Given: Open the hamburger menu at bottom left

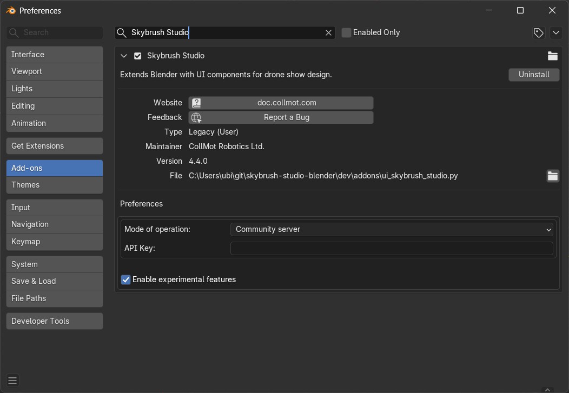Looking at the screenshot, I should [x=12, y=381].
